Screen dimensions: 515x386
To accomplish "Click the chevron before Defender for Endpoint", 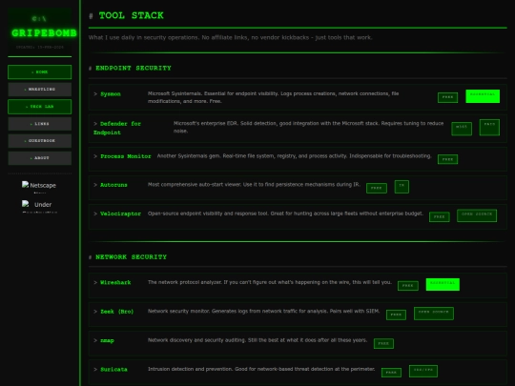I will [x=95, y=124].
